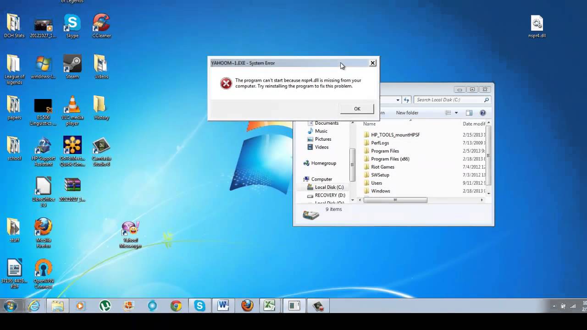Open Google Chrome from the taskbar
This screenshot has width=587, height=330.
point(176,306)
